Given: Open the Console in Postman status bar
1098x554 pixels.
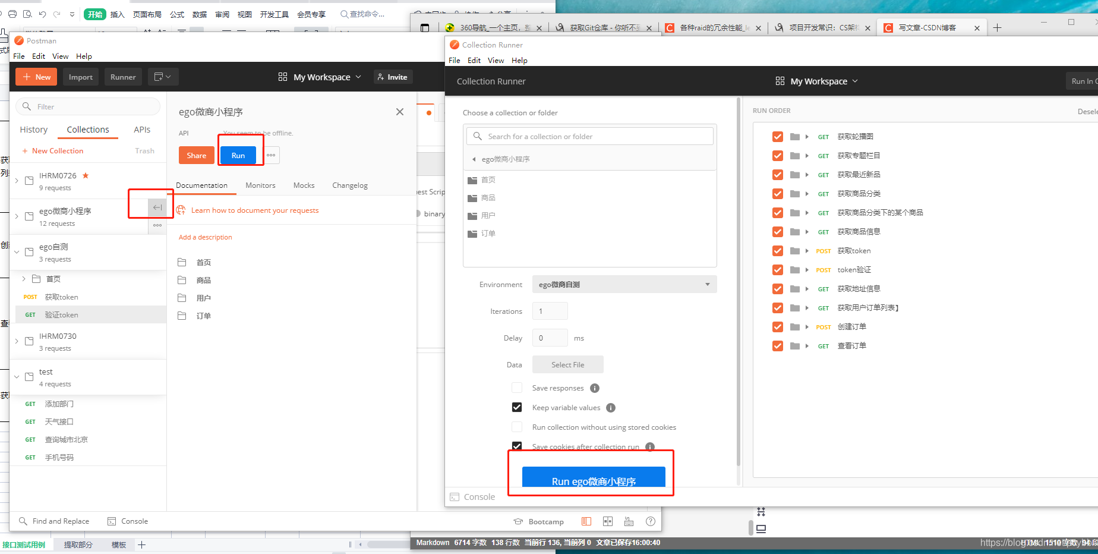Looking at the screenshot, I should [128, 521].
